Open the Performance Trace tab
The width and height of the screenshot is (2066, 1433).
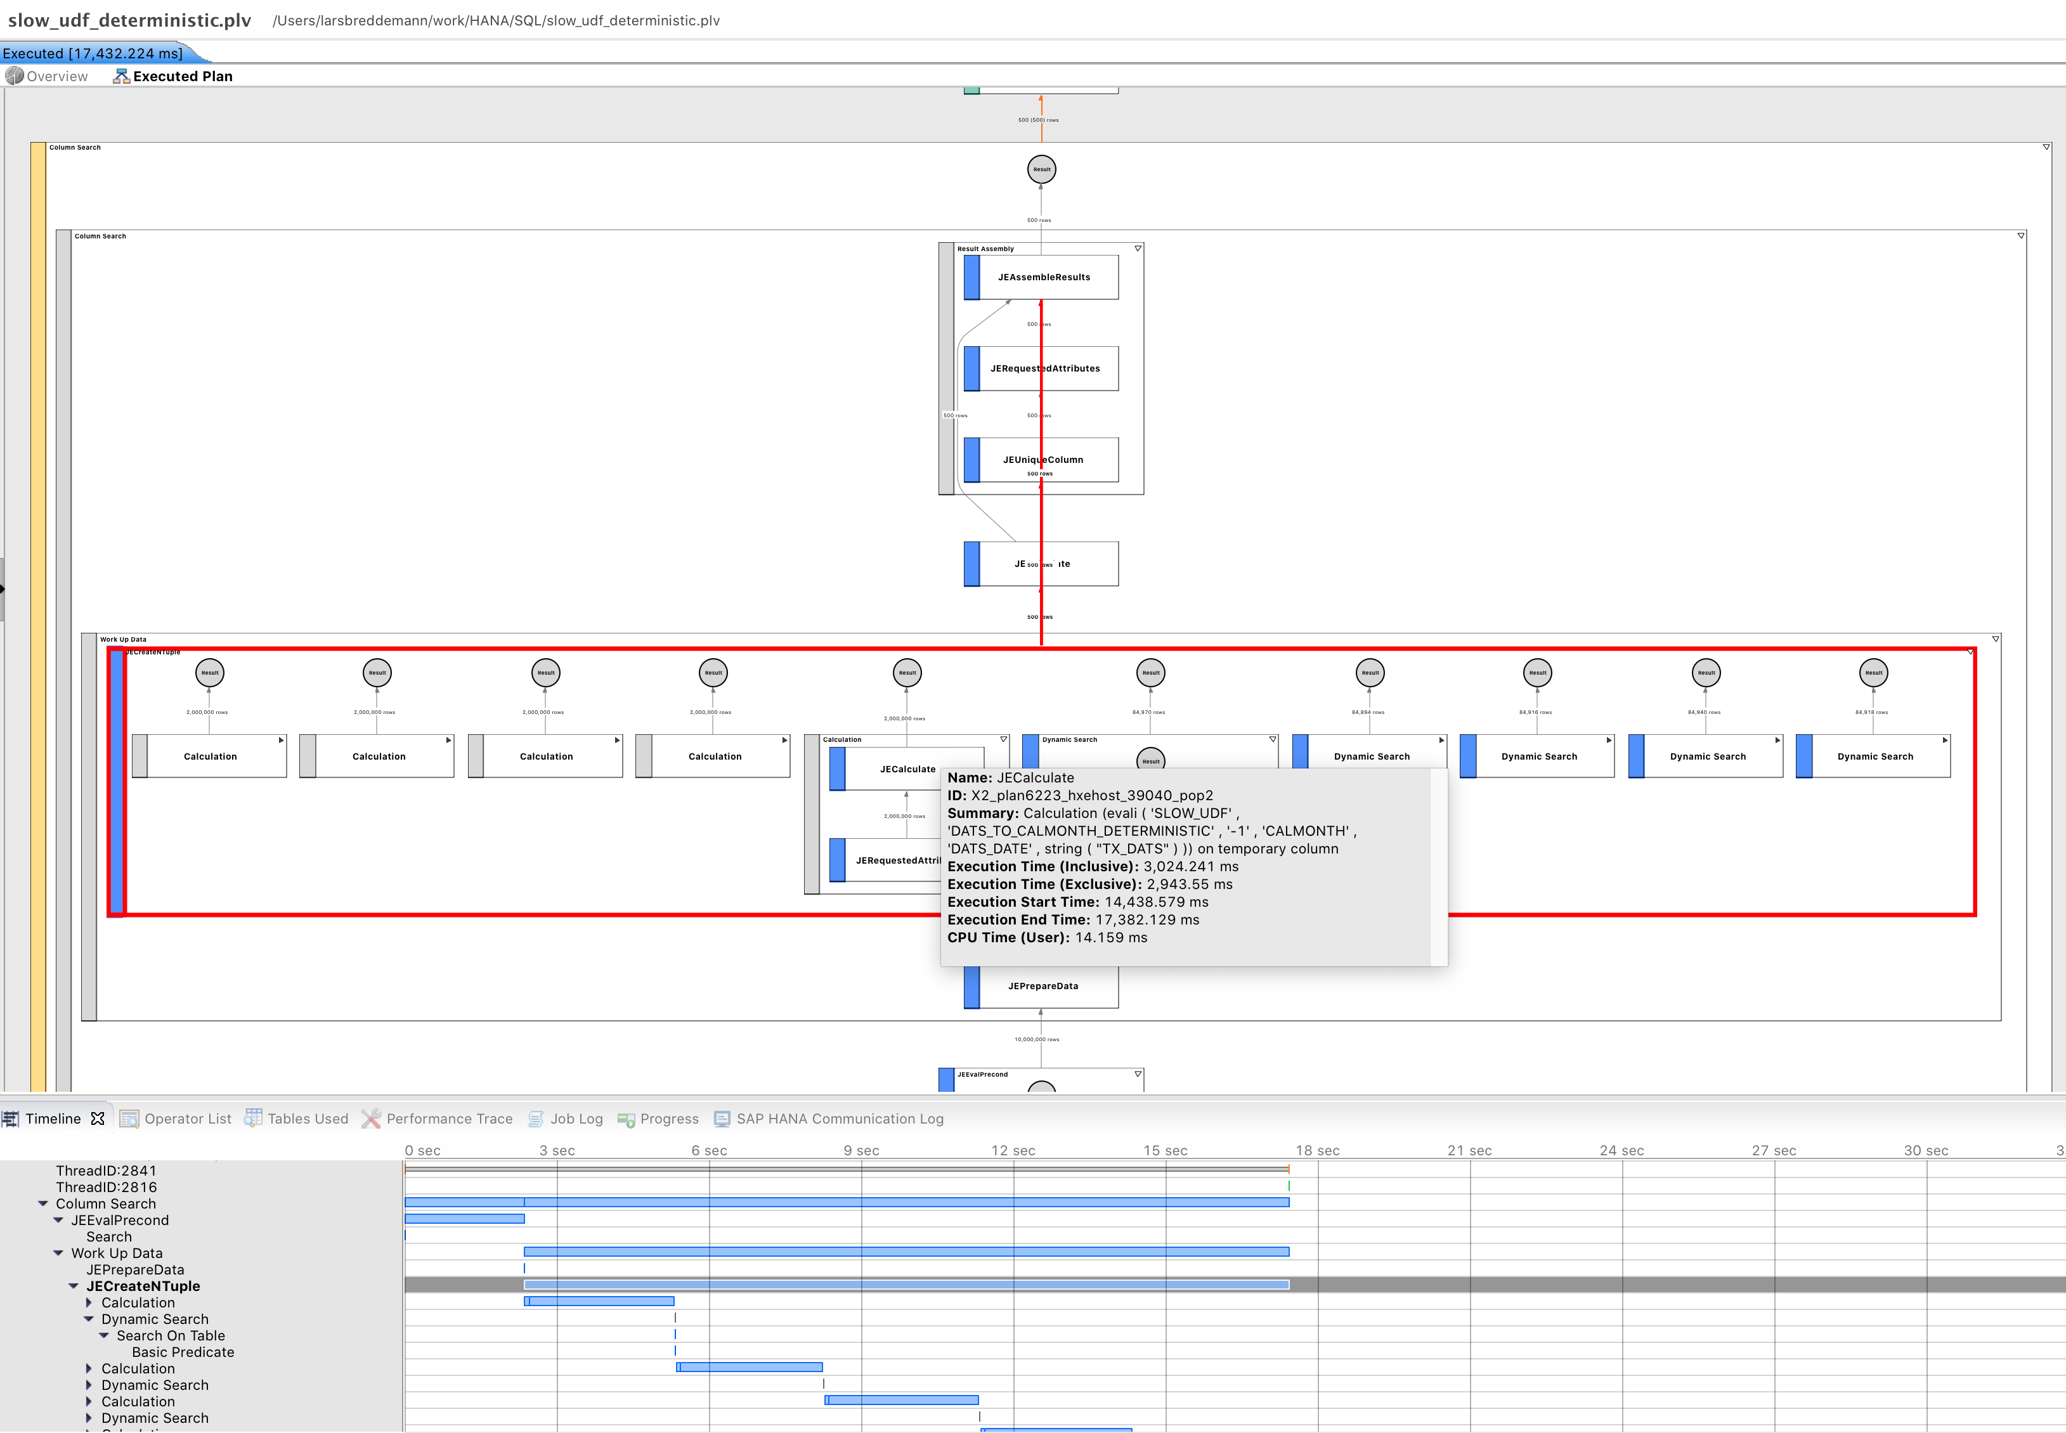(x=438, y=1119)
